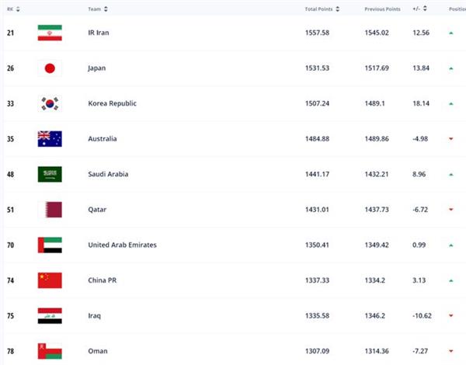The width and height of the screenshot is (466, 365).
Task: Select the Korea Republic flag
Action: [x=50, y=103]
